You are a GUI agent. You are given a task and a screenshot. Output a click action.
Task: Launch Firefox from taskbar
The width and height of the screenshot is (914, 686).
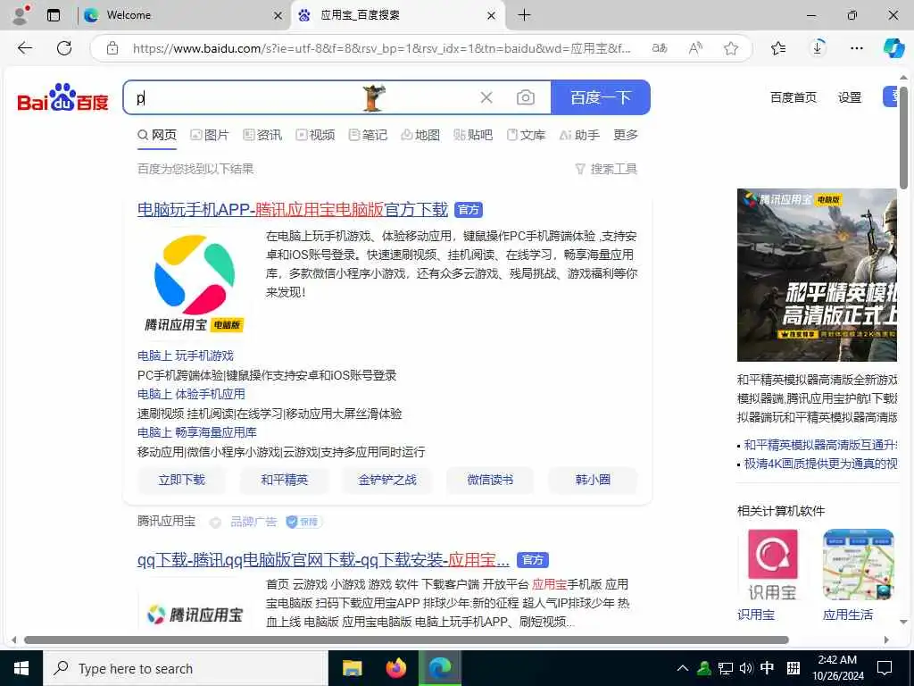pyautogui.click(x=396, y=668)
